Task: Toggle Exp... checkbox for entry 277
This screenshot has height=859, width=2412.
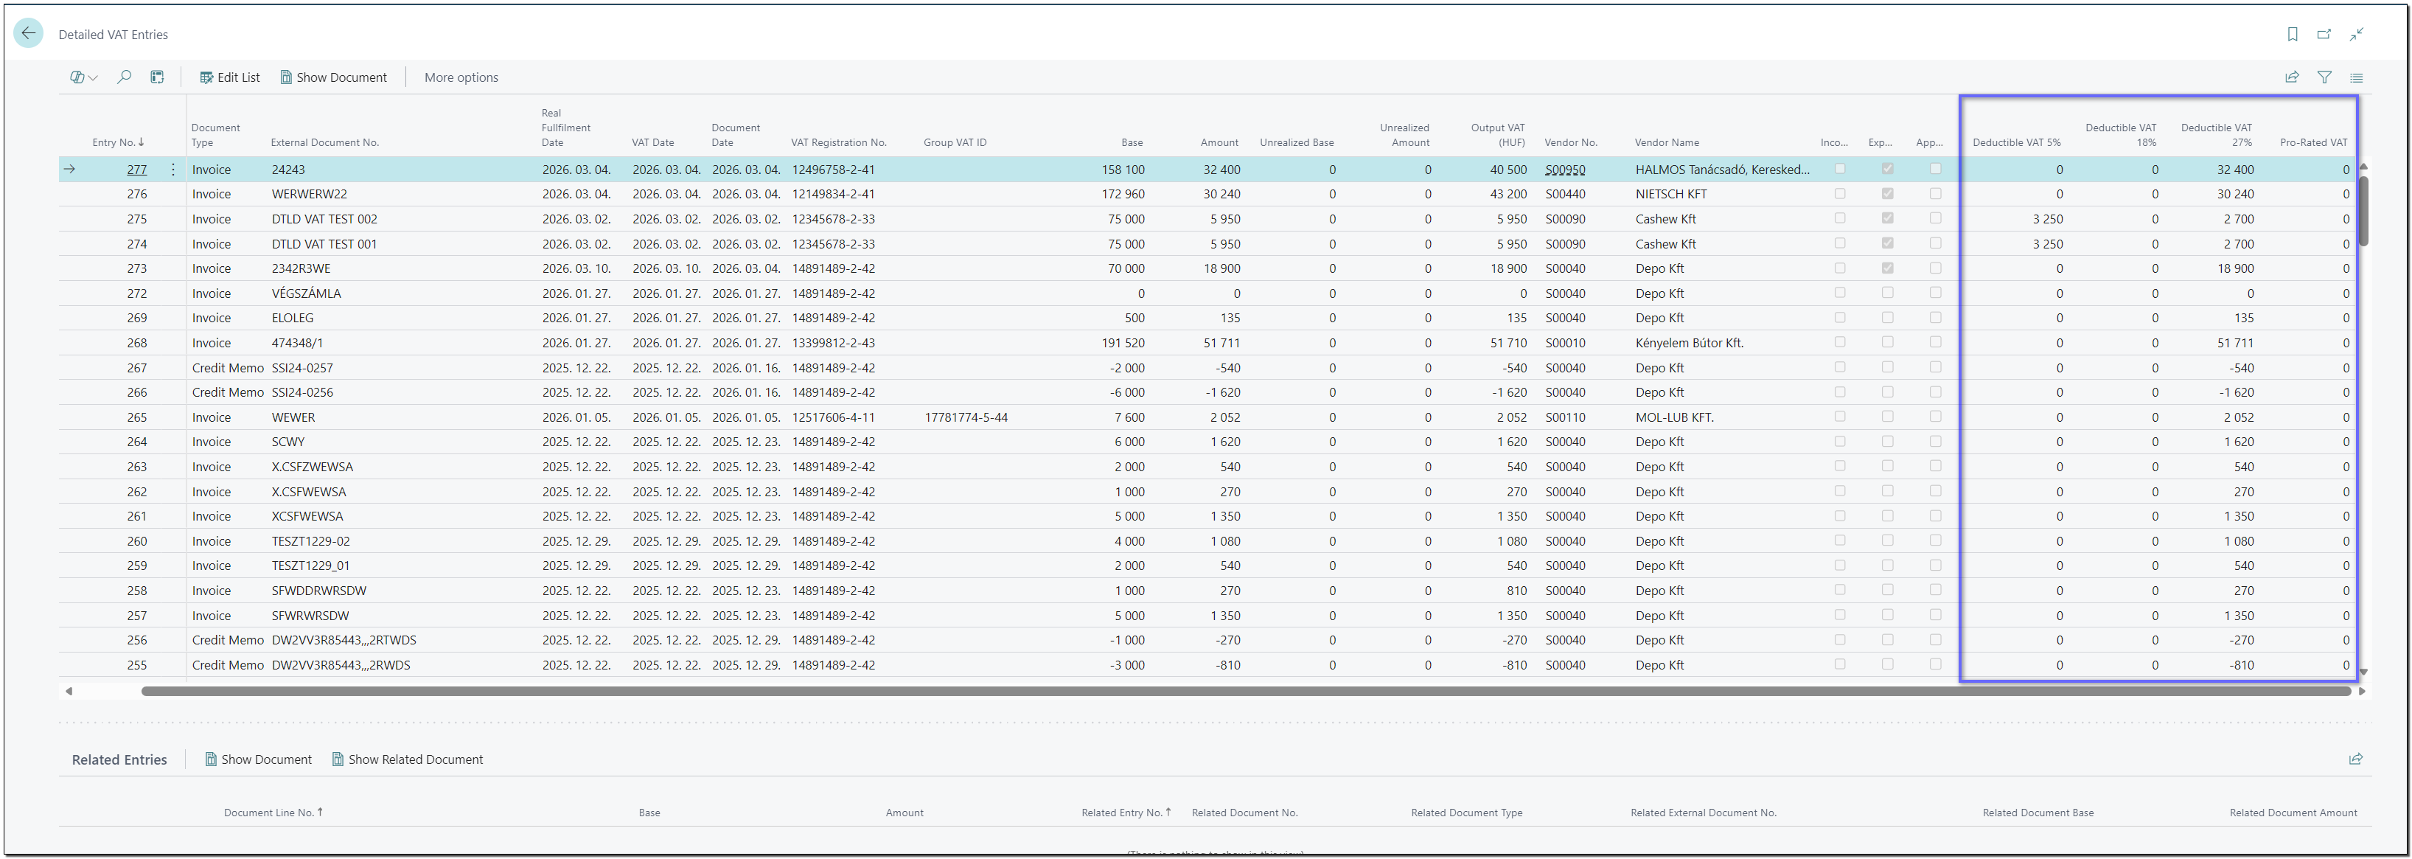Action: tap(1888, 170)
